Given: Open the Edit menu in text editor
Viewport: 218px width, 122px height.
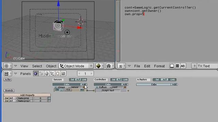Looking at the screenshot, I should pos(147,66).
